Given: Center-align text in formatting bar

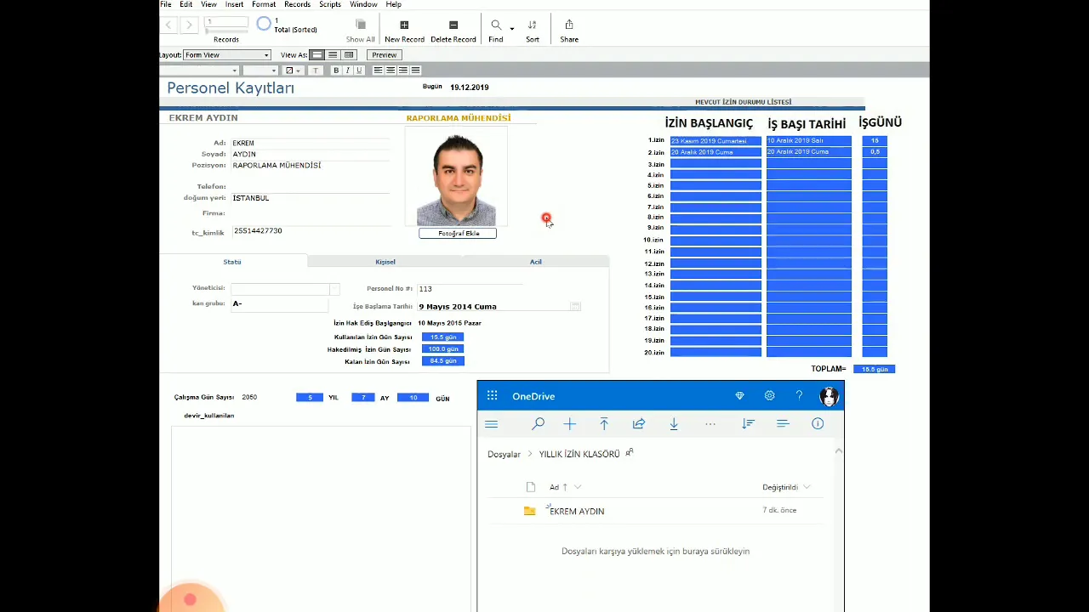Looking at the screenshot, I should point(391,71).
